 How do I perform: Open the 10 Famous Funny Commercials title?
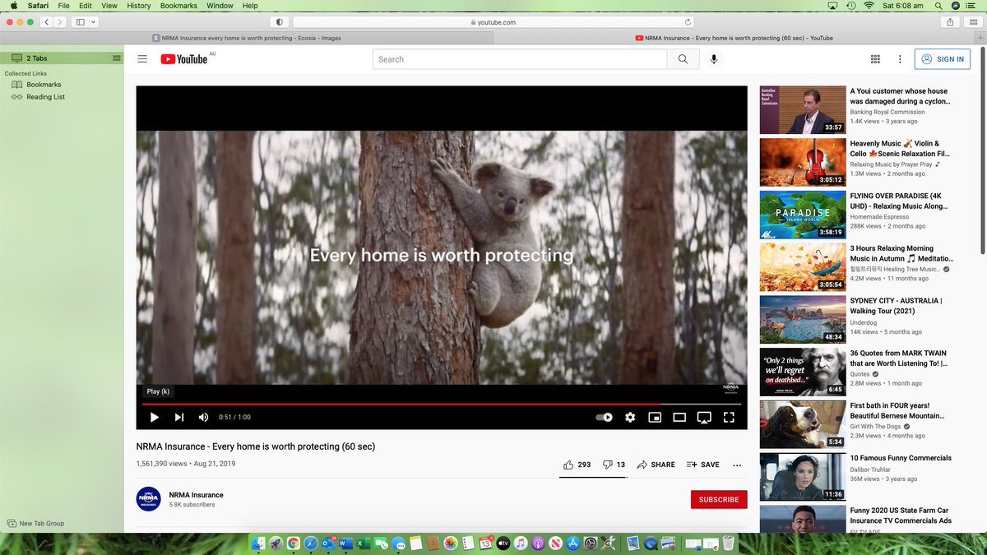tap(901, 458)
